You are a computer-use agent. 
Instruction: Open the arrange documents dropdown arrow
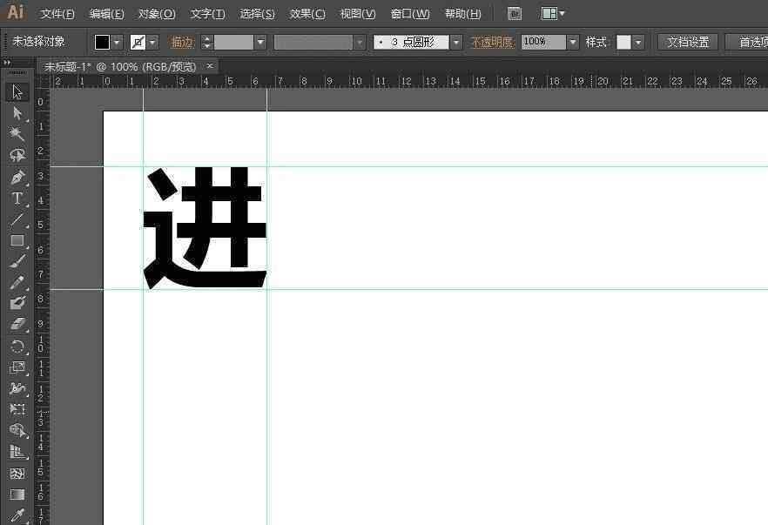pyautogui.click(x=562, y=14)
